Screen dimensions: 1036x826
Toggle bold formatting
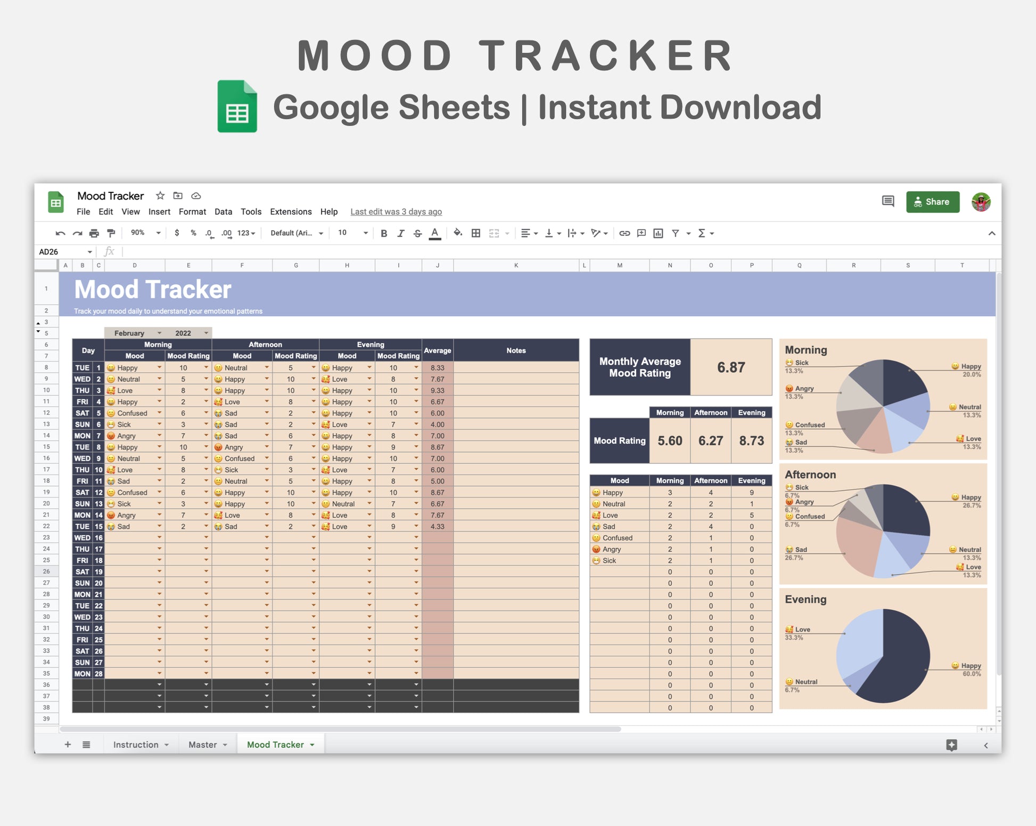click(383, 233)
